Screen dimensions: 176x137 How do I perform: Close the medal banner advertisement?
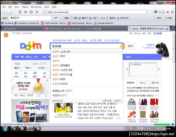[47, 80]
